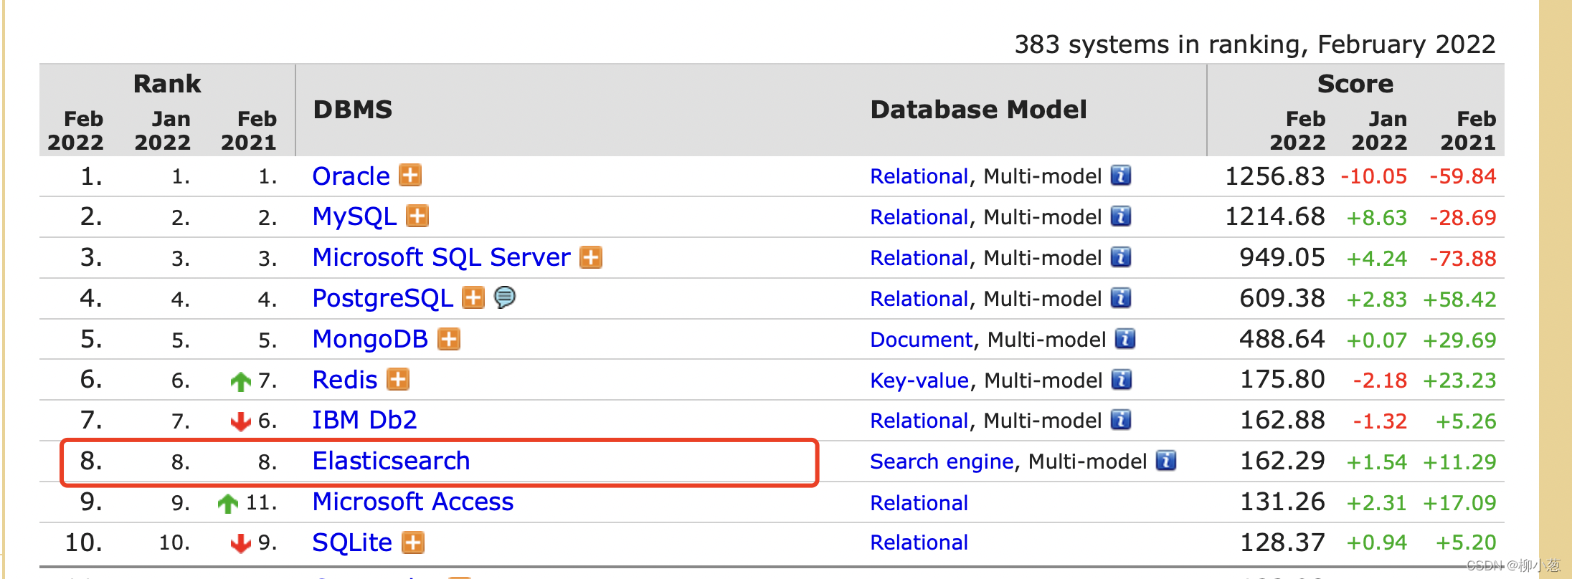Click the 'DBMS' column header
Viewport: 1572px width, 579px height.
[x=353, y=110]
